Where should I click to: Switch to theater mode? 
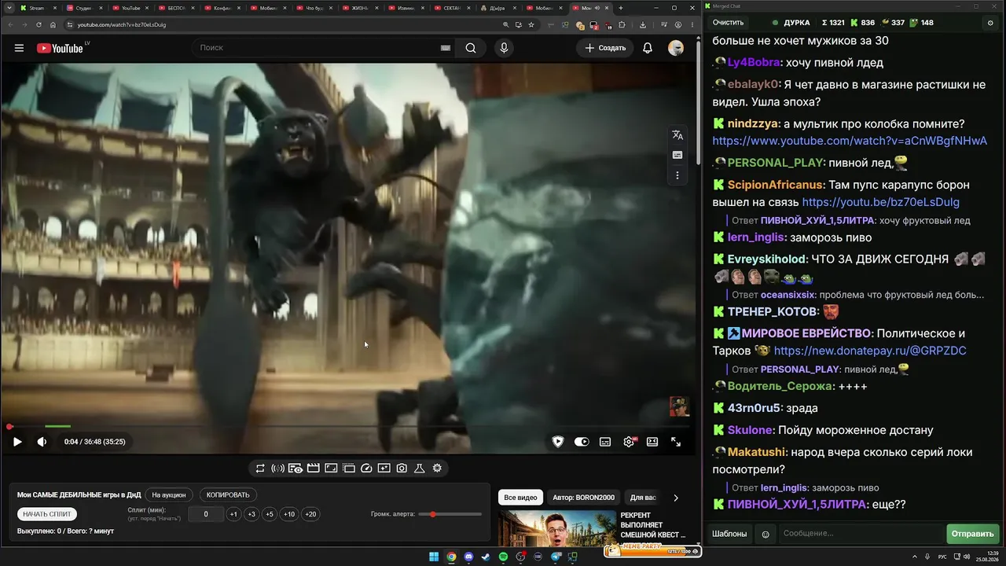pyautogui.click(x=652, y=442)
